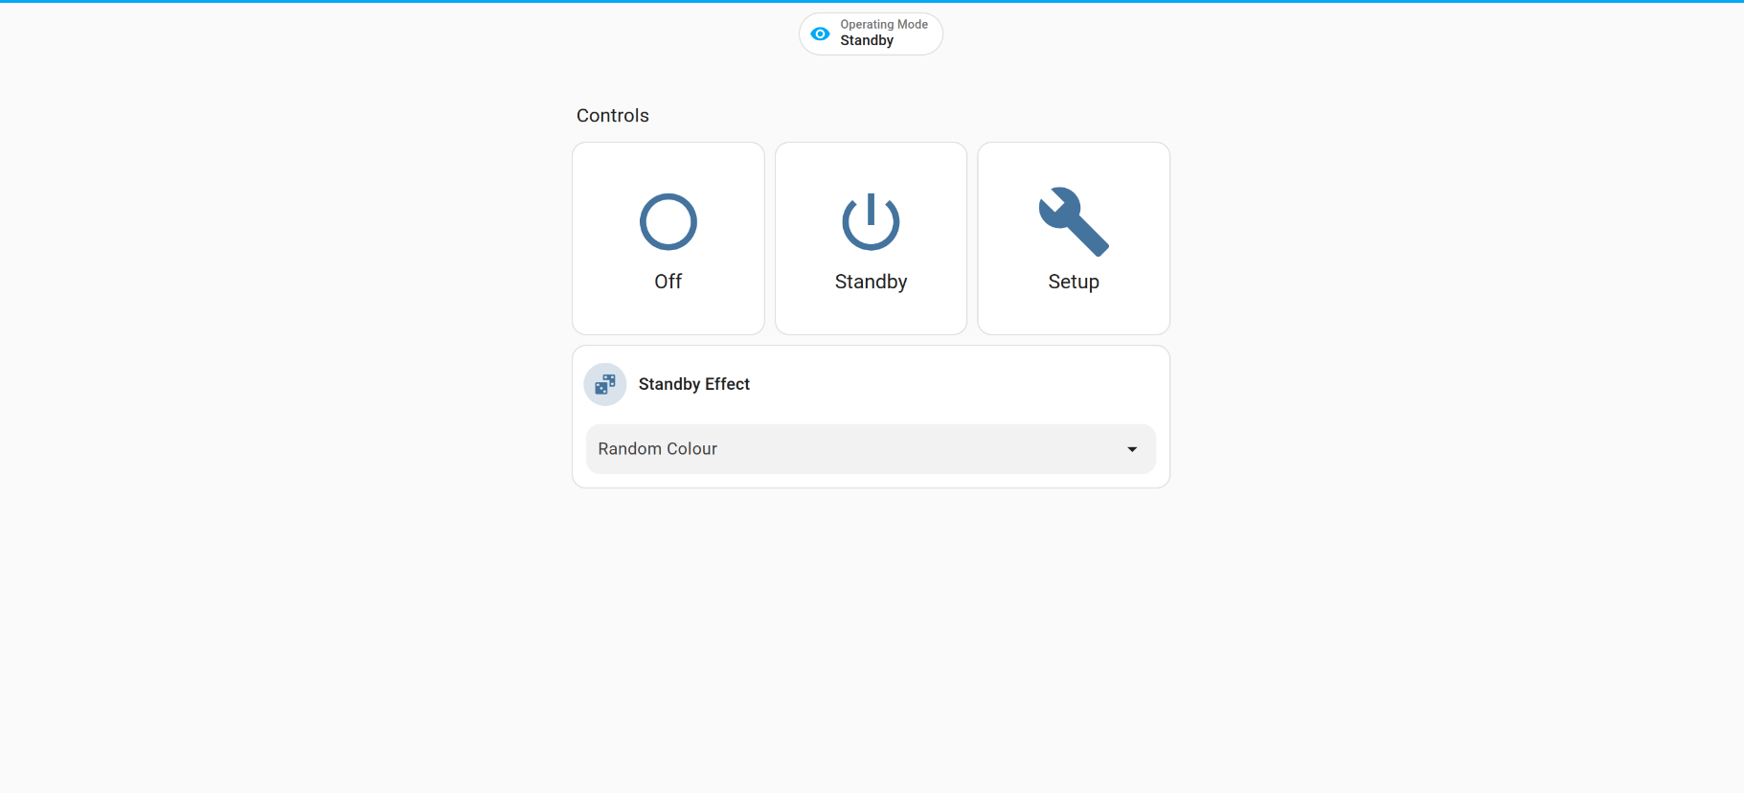Select the Setup label text
This screenshot has height=793, width=1744.
click(1074, 282)
